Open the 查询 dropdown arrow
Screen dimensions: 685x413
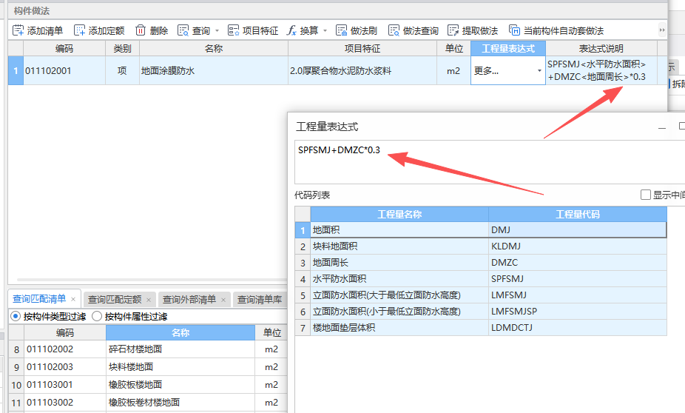pos(217,30)
